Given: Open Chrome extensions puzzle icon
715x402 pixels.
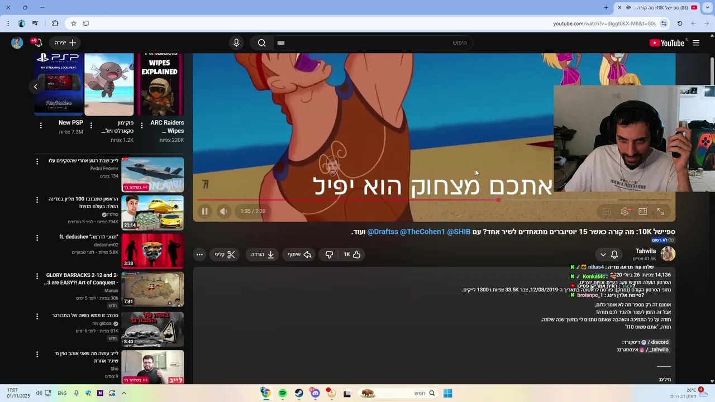Looking at the screenshot, I should (x=55, y=23).
